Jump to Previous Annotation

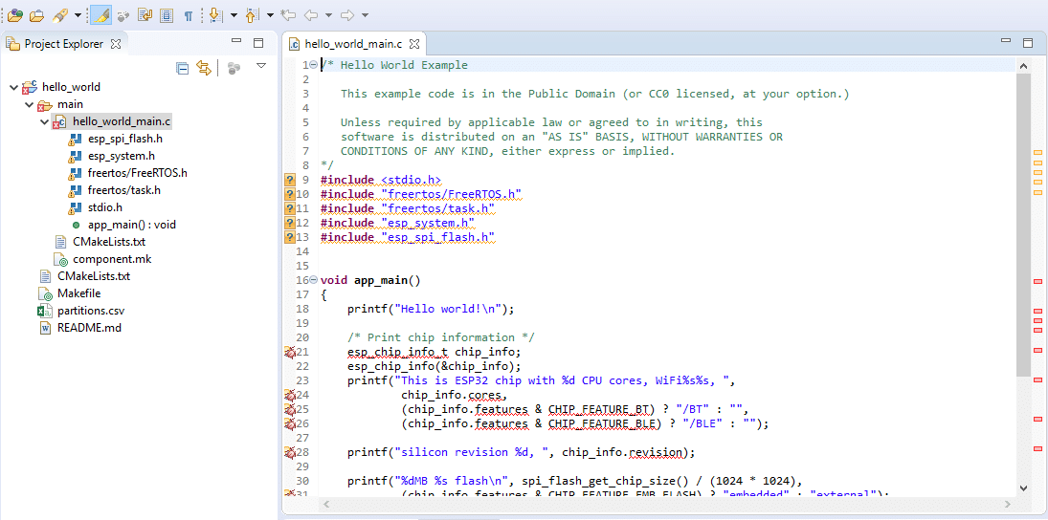pyautogui.click(x=253, y=14)
